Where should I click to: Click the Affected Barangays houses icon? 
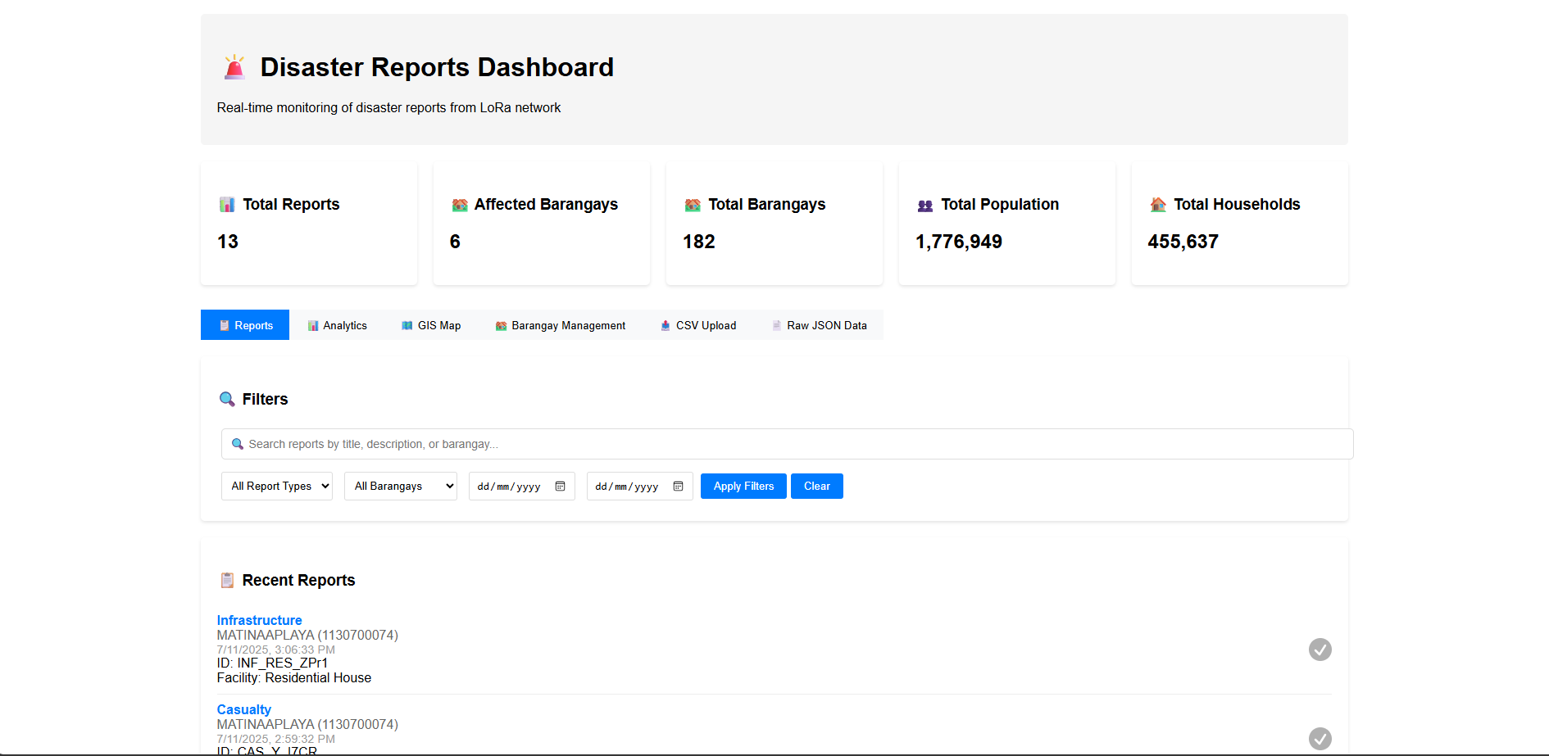[x=460, y=205]
